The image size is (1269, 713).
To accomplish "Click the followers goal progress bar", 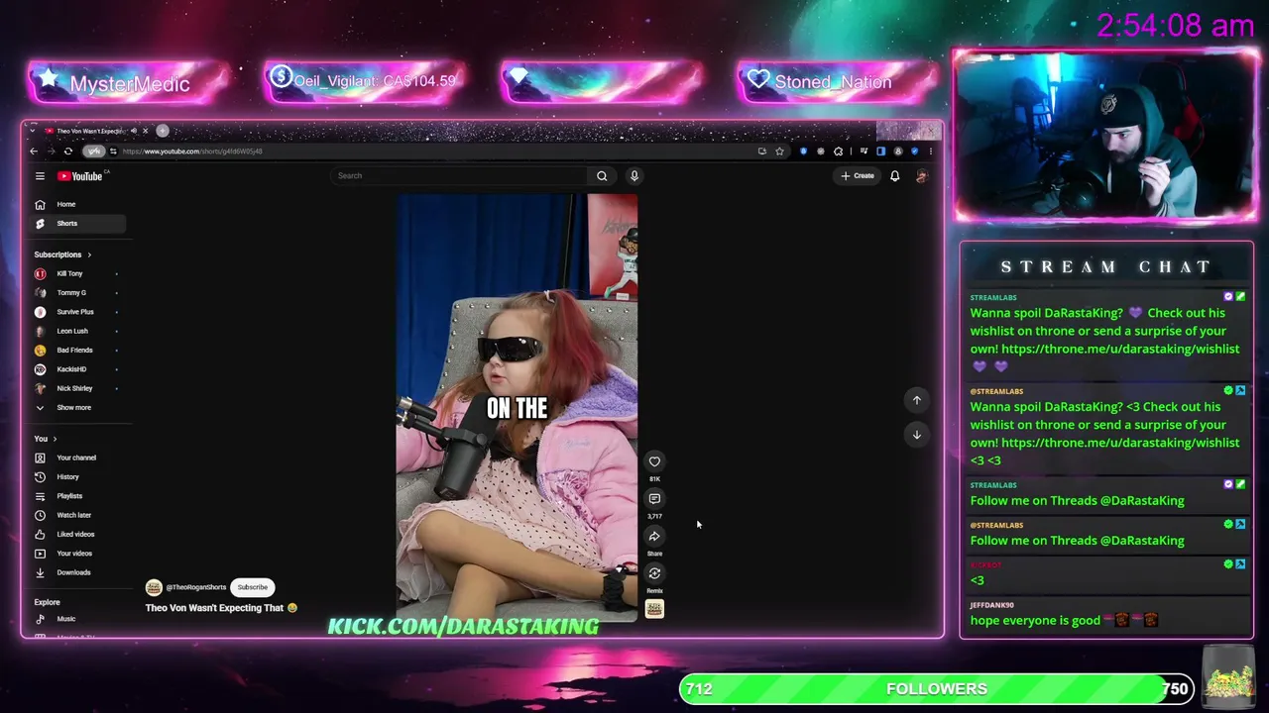I will pyautogui.click(x=938, y=689).
